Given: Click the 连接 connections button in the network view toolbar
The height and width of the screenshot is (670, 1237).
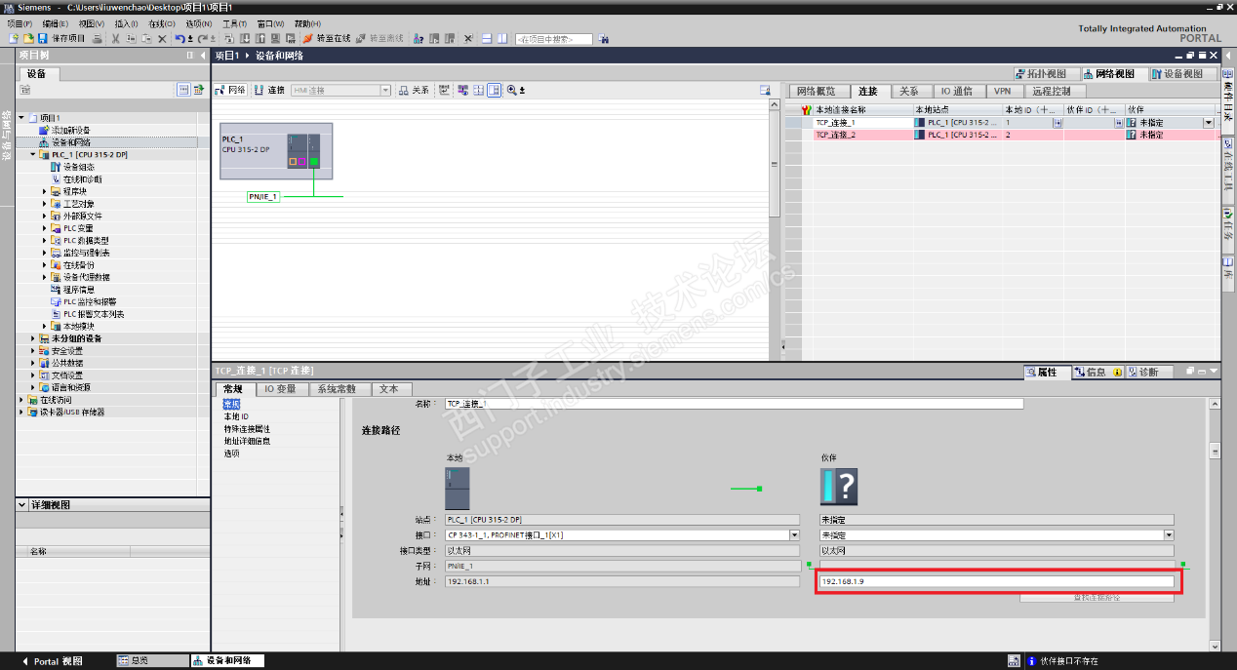Looking at the screenshot, I should [x=269, y=90].
